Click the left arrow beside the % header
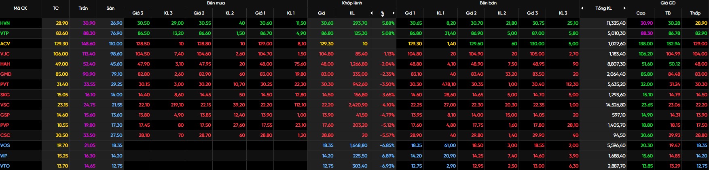Viewport: 709px width, 170px height. [x=372, y=13]
